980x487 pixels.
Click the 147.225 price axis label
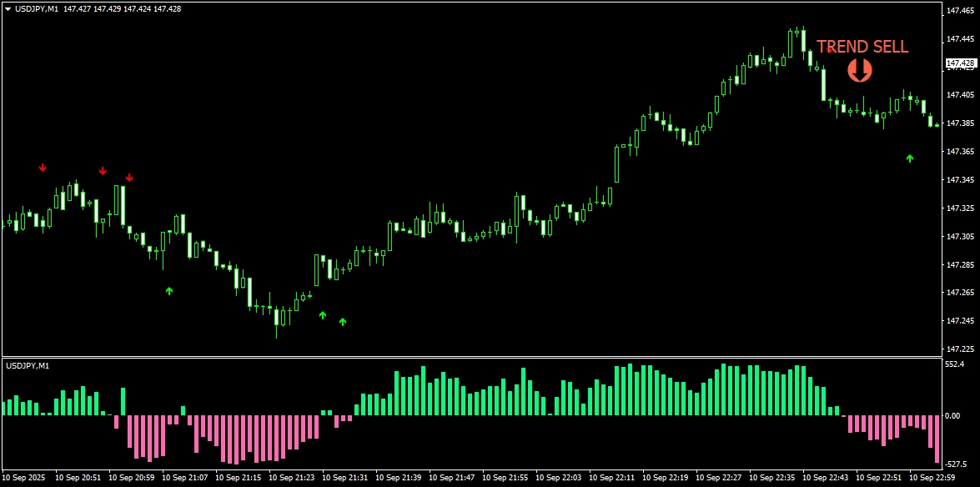[x=961, y=349]
